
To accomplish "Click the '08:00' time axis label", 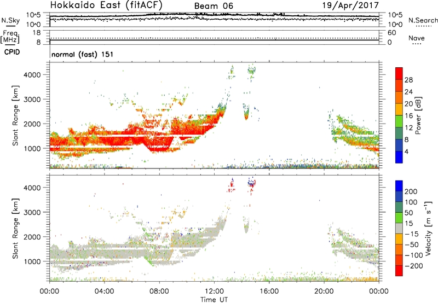I will pyautogui.click(x=159, y=292).
